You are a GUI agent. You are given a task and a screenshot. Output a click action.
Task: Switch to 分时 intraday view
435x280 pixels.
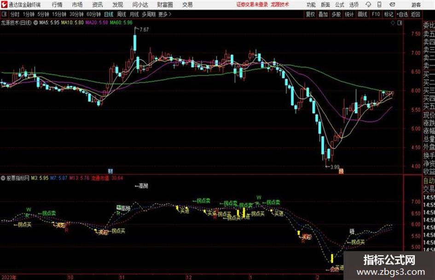[15, 14]
